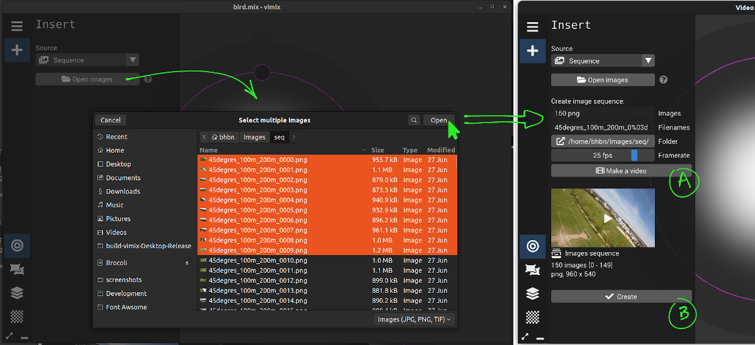Screen dimensions: 755x345
Task: Click help icon beside right Open images
Action: tap(663, 80)
